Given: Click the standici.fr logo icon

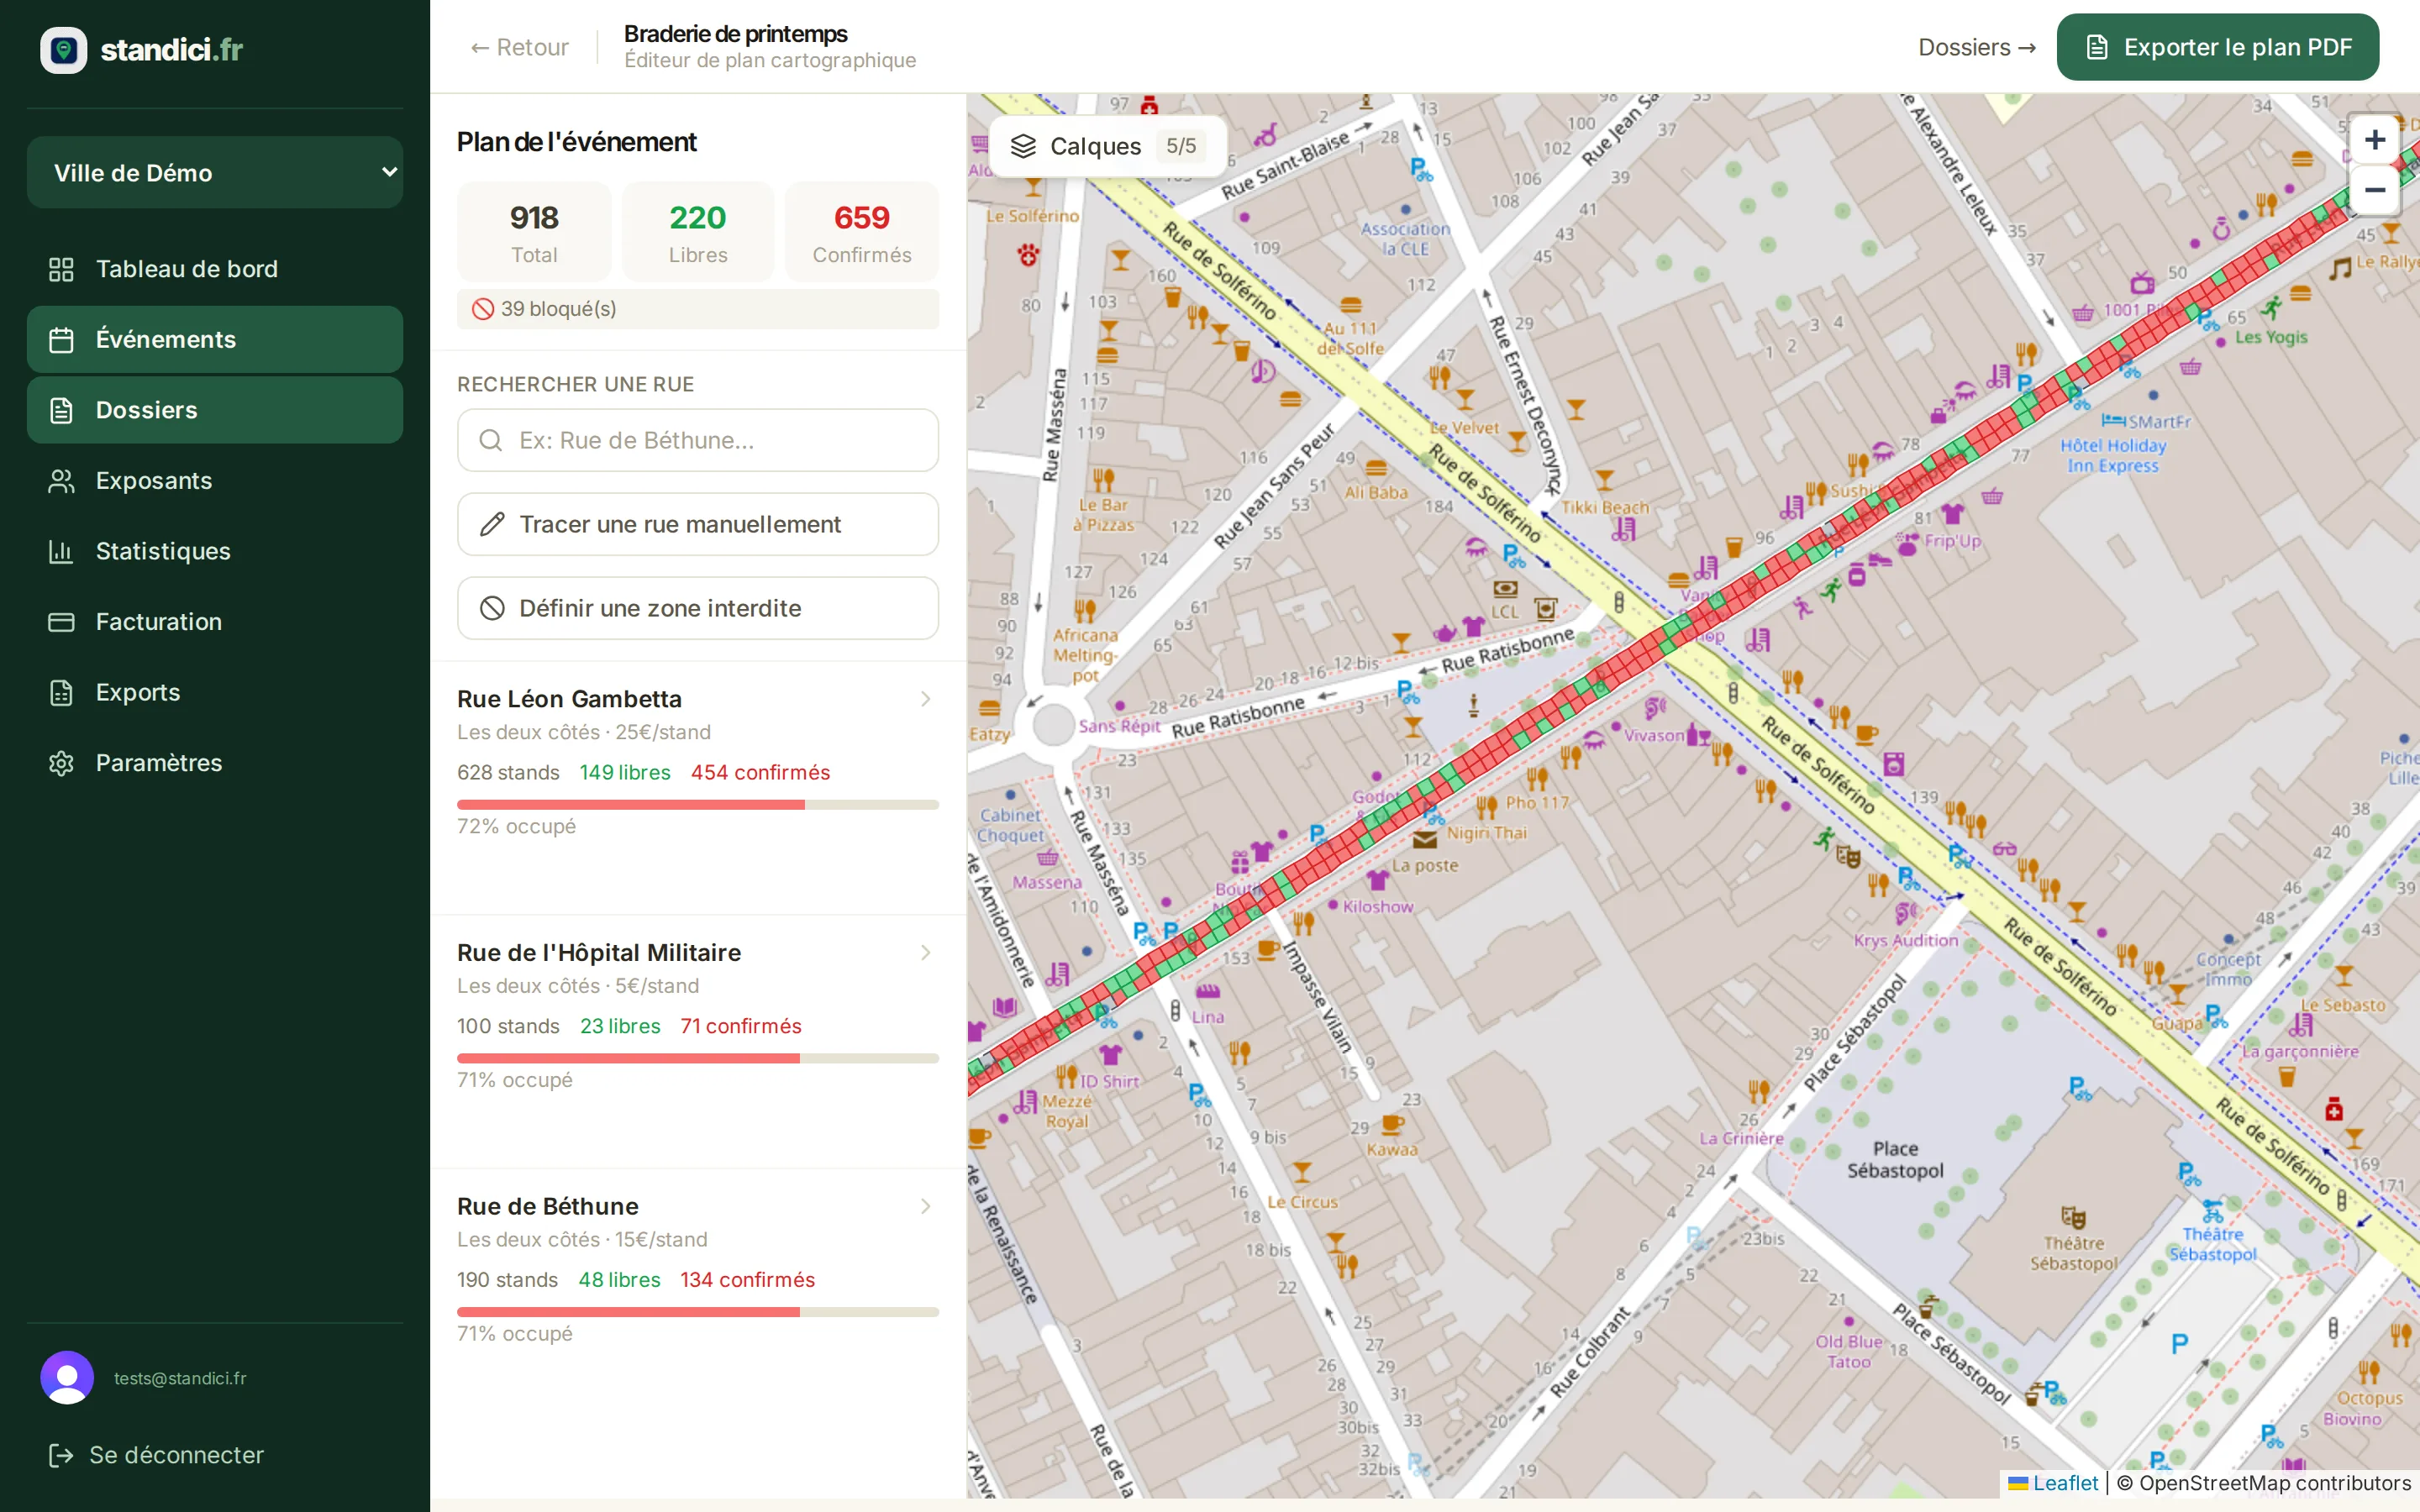Looking at the screenshot, I should point(63,49).
